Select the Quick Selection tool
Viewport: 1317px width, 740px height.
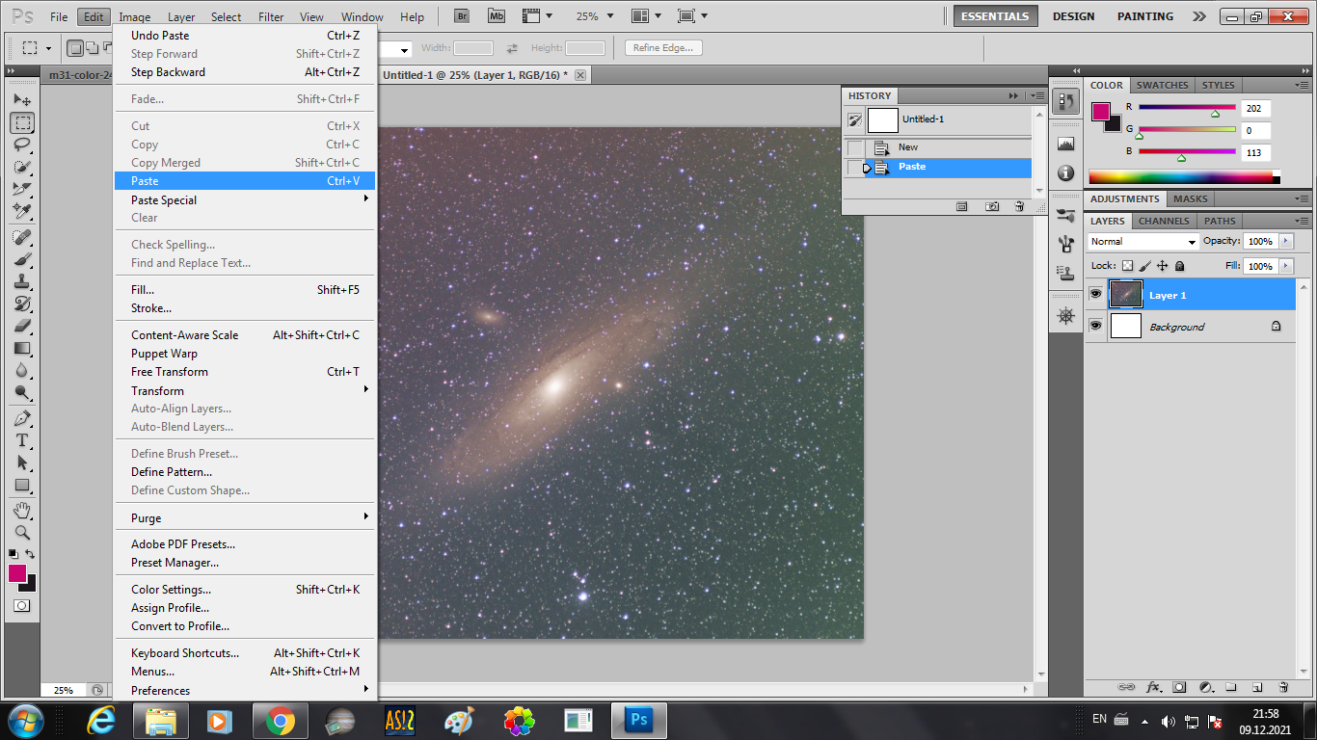[x=22, y=167]
